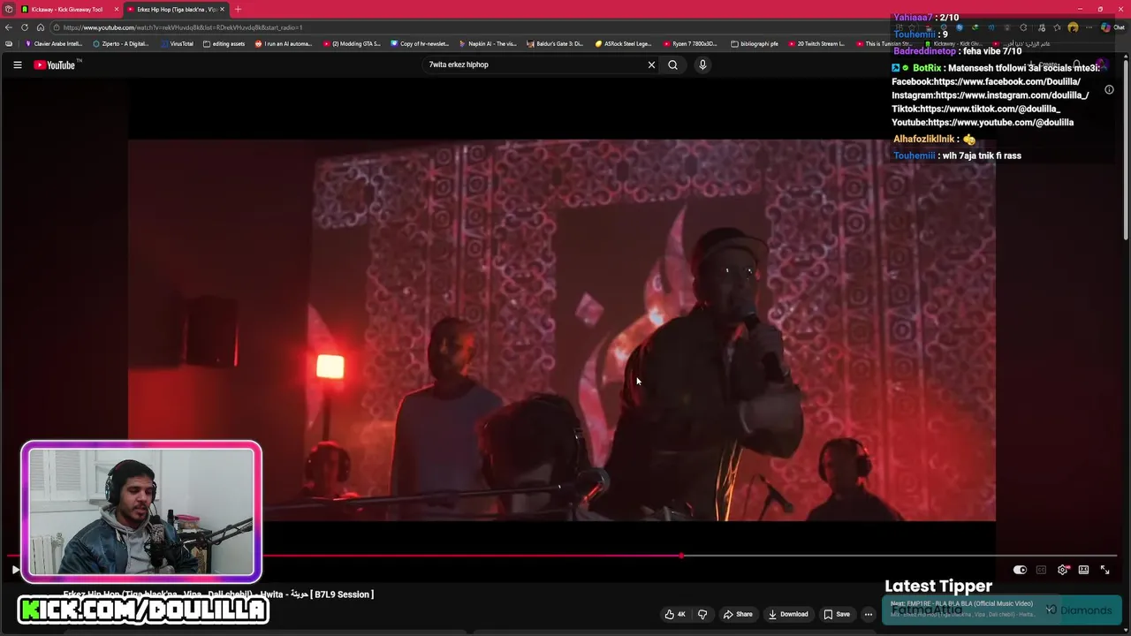Run search with the magnifier button

pyautogui.click(x=672, y=64)
